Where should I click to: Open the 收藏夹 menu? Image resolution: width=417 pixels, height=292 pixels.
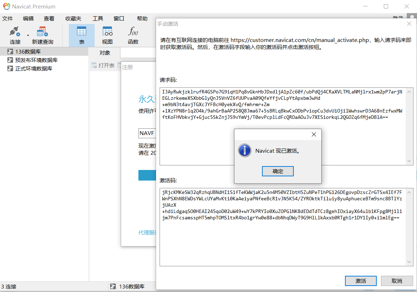coord(73,19)
